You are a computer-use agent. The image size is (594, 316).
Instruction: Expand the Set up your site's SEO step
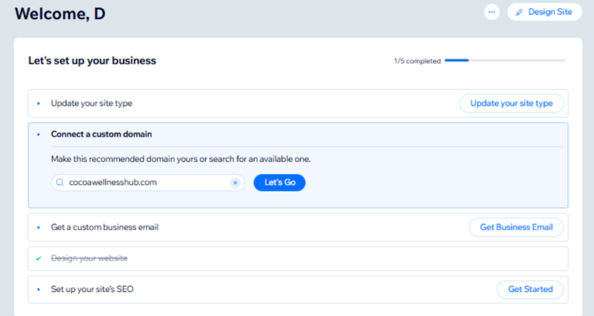[92, 289]
